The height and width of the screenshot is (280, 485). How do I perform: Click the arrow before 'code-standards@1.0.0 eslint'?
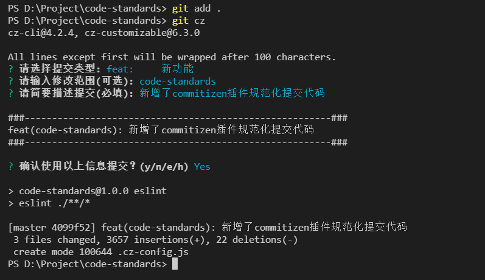(x=11, y=191)
